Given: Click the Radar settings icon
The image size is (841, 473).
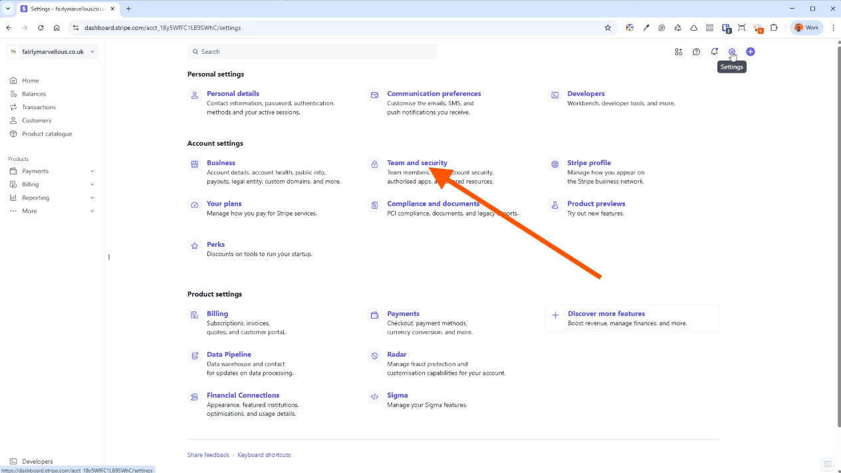Looking at the screenshot, I should tap(375, 356).
